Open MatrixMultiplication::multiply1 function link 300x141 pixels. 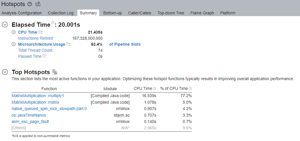[38, 96]
